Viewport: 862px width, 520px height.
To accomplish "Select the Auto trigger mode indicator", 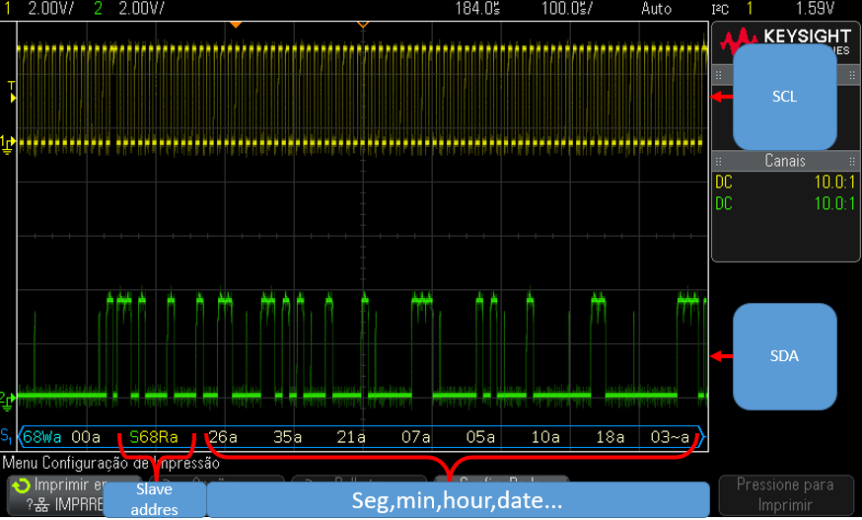I will click(x=657, y=8).
